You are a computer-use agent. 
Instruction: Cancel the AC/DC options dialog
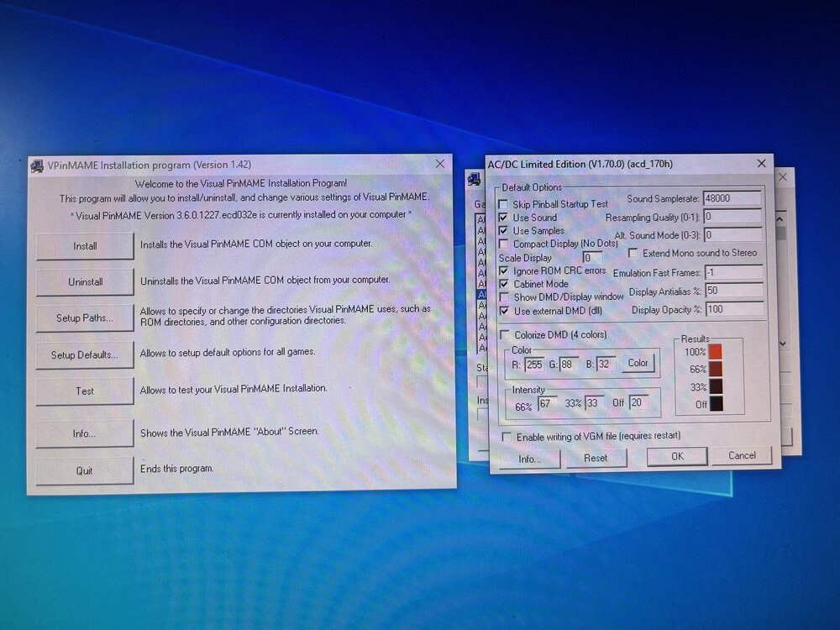(742, 455)
